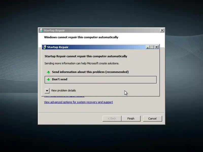203x152 pixels.
Task: Click 'Sending more information can help Microsoft' text
Action: [82, 63]
